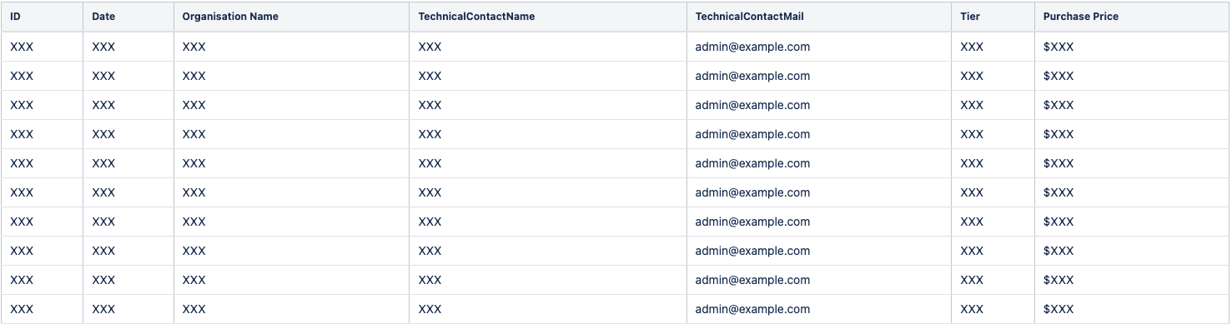This screenshot has height=329, width=1232.
Task: Click the Organisation Name cell in the first row
Action: tap(291, 47)
